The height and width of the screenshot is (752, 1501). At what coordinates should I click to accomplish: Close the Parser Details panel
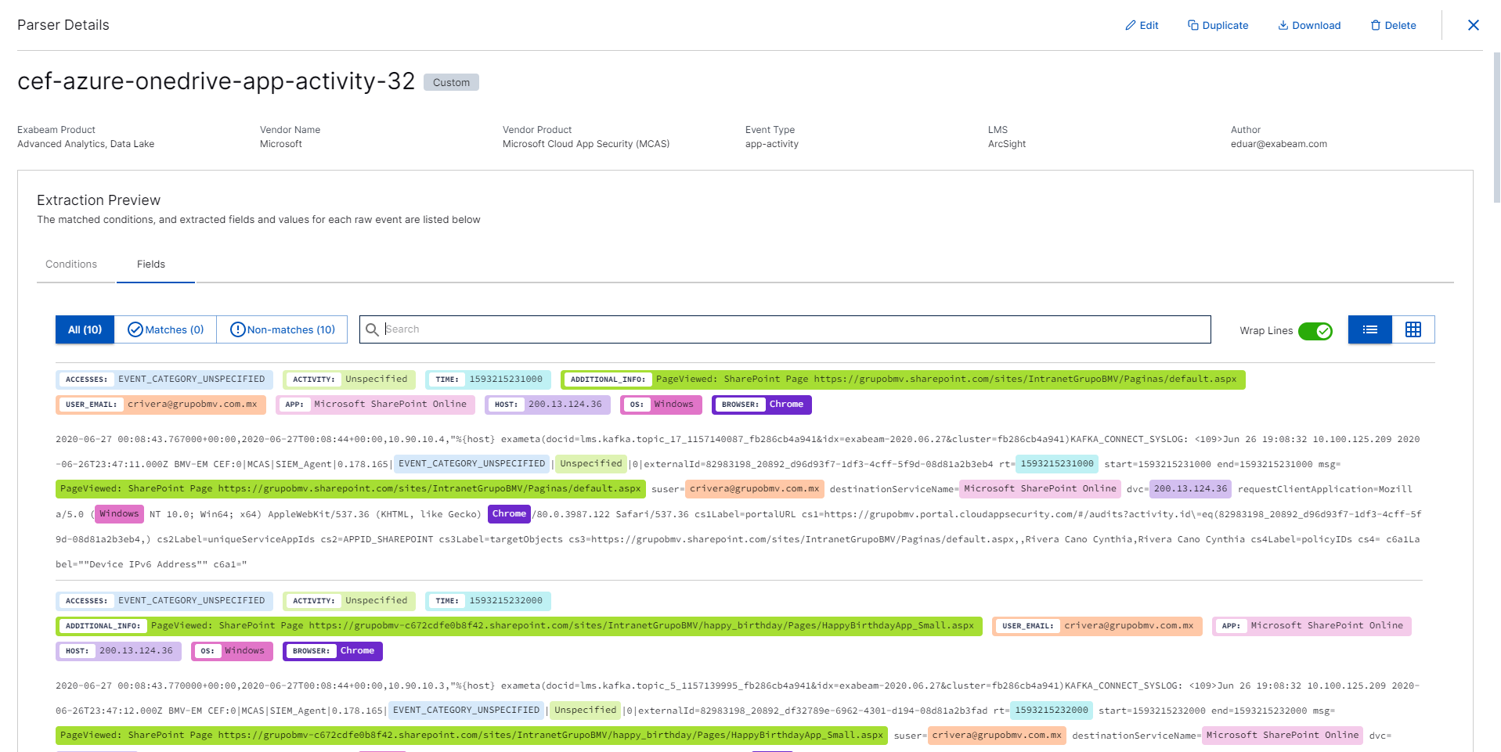[1473, 25]
